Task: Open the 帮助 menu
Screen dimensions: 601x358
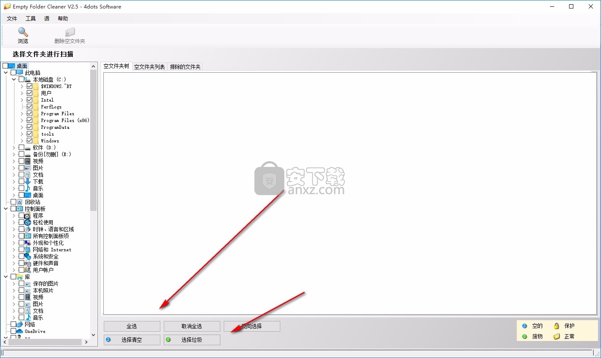Action: pos(63,18)
